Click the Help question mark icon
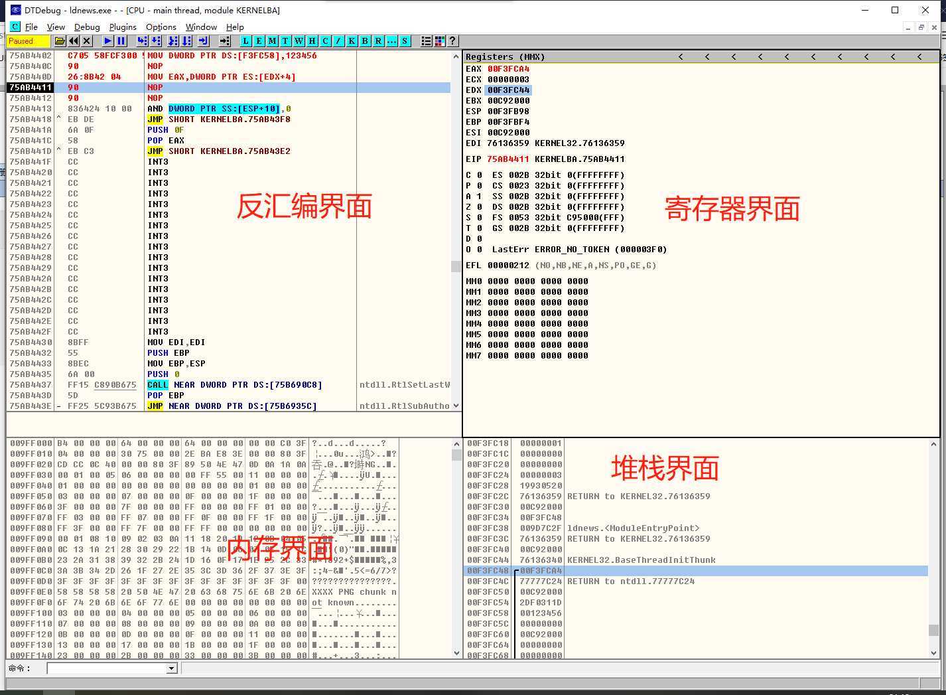Screen dimensions: 946x695 (452, 41)
